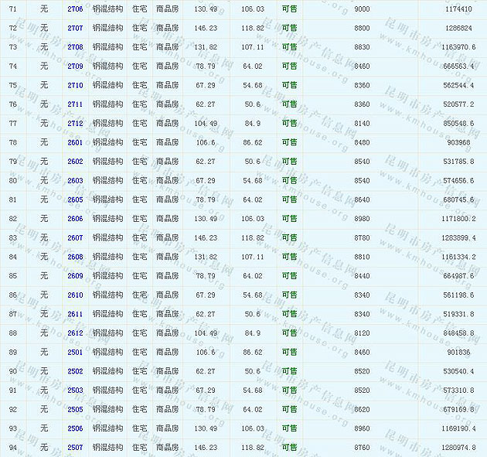Image resolution: width=487 pixels, height=457 pixels.
Task: Select total price cell 1174410
Action: coord(458,9)
